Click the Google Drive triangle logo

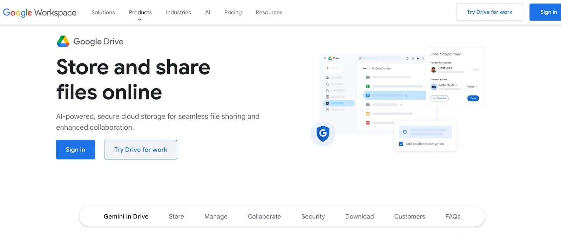[x=63, y=41]
